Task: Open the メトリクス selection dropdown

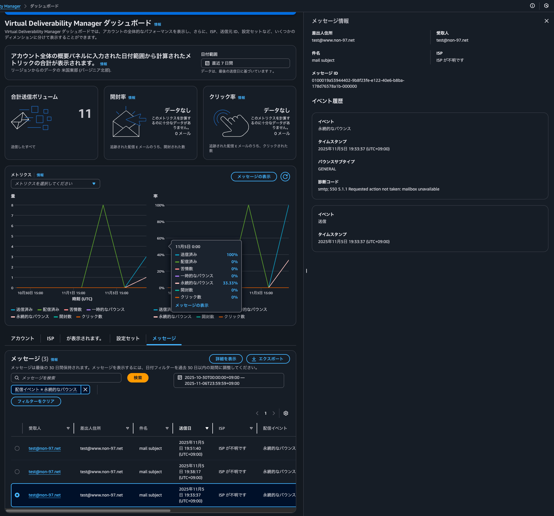Action: tap(56, 184)
